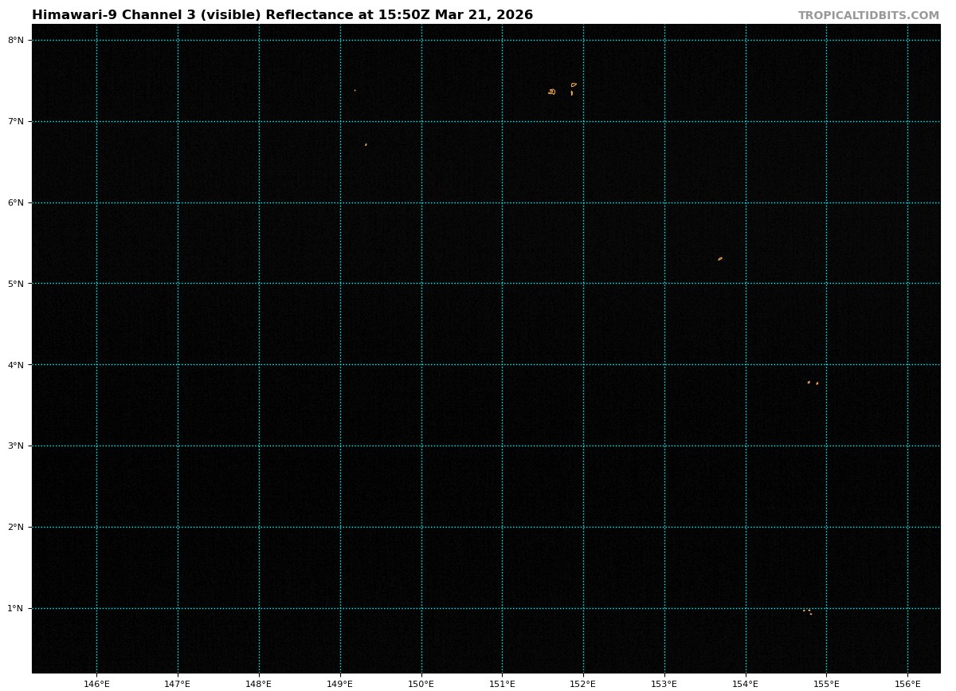The width and height of the screenshot is (956, 691).
Task: Click the Himawari-9 Channel 3 image title
Action: click(282, 15)
